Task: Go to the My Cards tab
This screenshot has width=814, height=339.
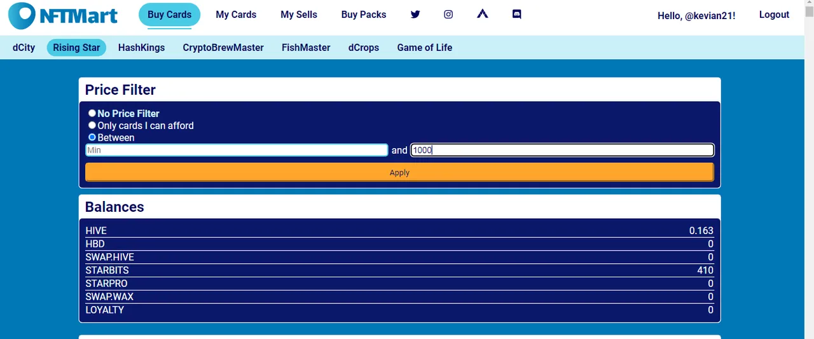Action: (236, 15)
